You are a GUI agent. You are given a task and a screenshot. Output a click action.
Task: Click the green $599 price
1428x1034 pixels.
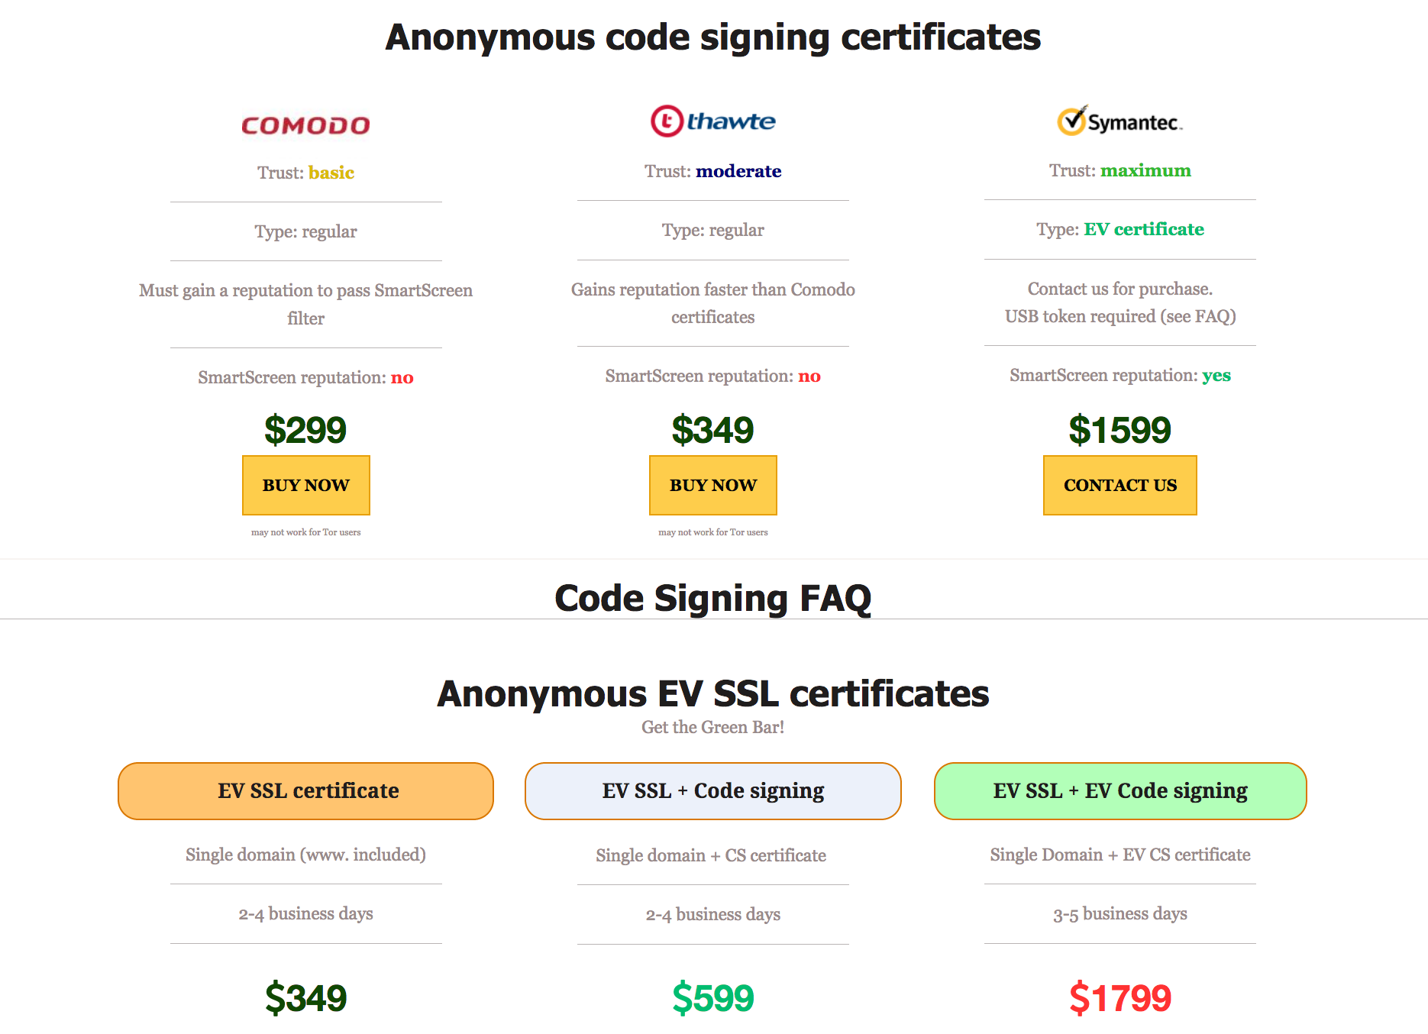tap(712, 997)
